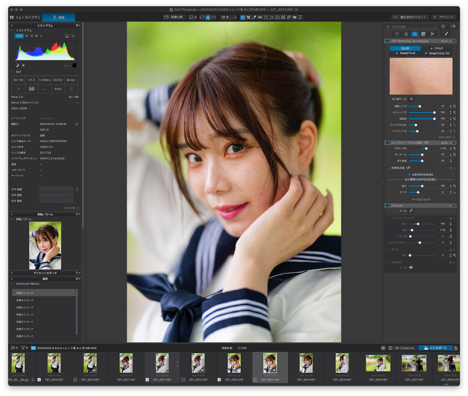
Task: Select the Horizon leveling tool
Action: tap(260, 18)
